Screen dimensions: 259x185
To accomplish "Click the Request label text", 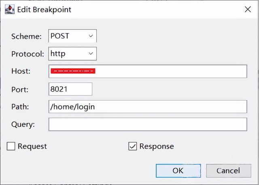I will coord(32,146).
